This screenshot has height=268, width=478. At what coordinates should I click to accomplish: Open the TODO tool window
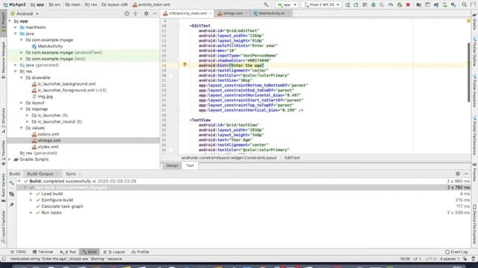[x=18, y=252]
